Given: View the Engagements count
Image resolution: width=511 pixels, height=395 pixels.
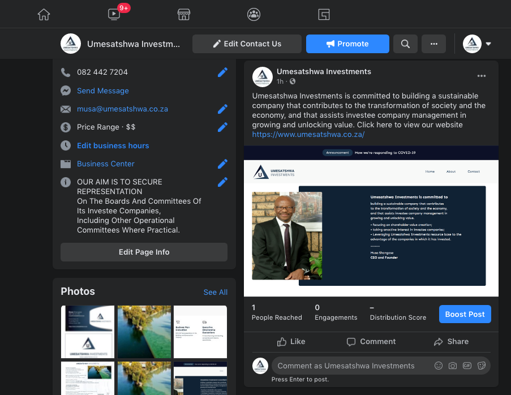Looking at the screenshot, I should [336, 312].
